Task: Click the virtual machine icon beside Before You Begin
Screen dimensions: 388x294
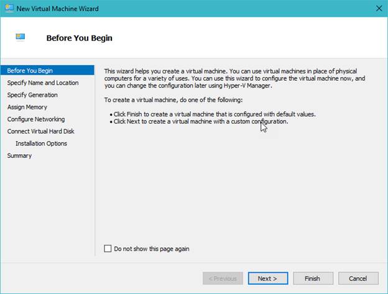Action: [21, 37]
